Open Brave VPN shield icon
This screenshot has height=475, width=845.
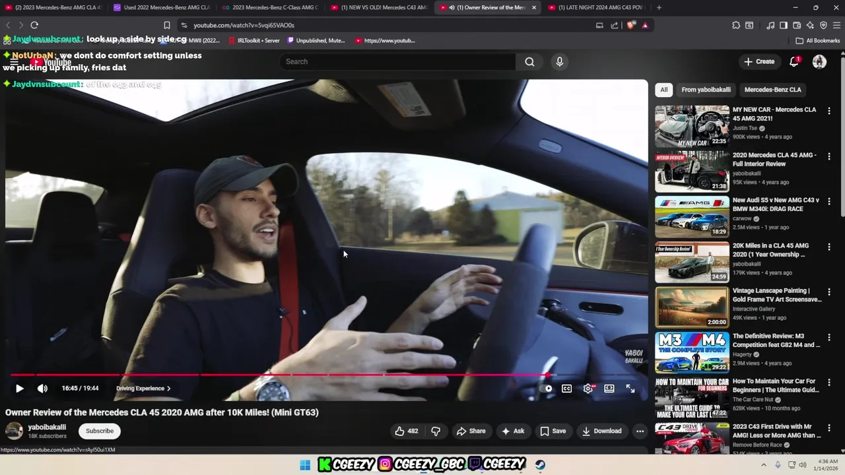823,25
